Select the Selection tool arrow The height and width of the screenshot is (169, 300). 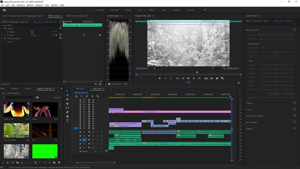tap(67, 91)
